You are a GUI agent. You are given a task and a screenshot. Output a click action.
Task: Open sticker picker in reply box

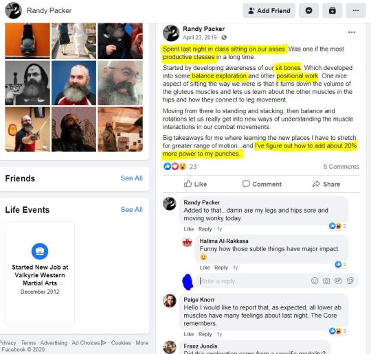coord(350,281)
